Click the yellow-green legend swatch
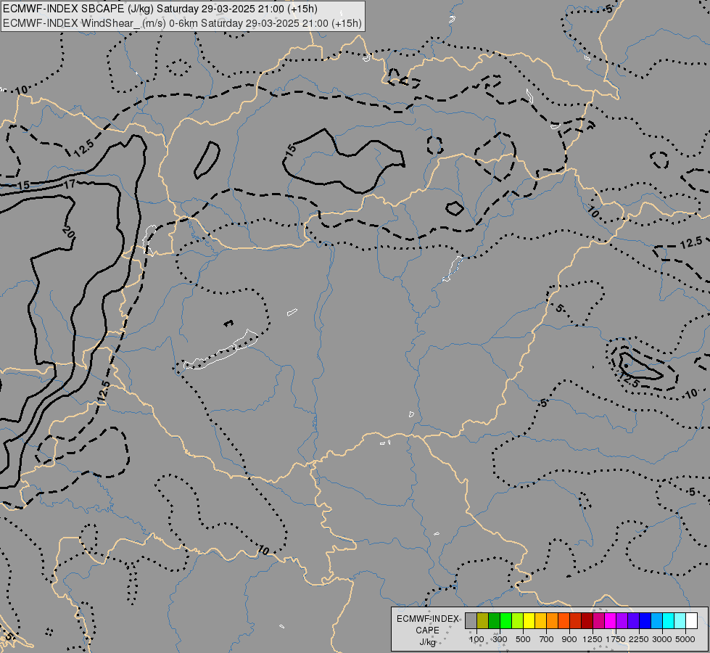 pyautogui.click(x=518, y=620)
